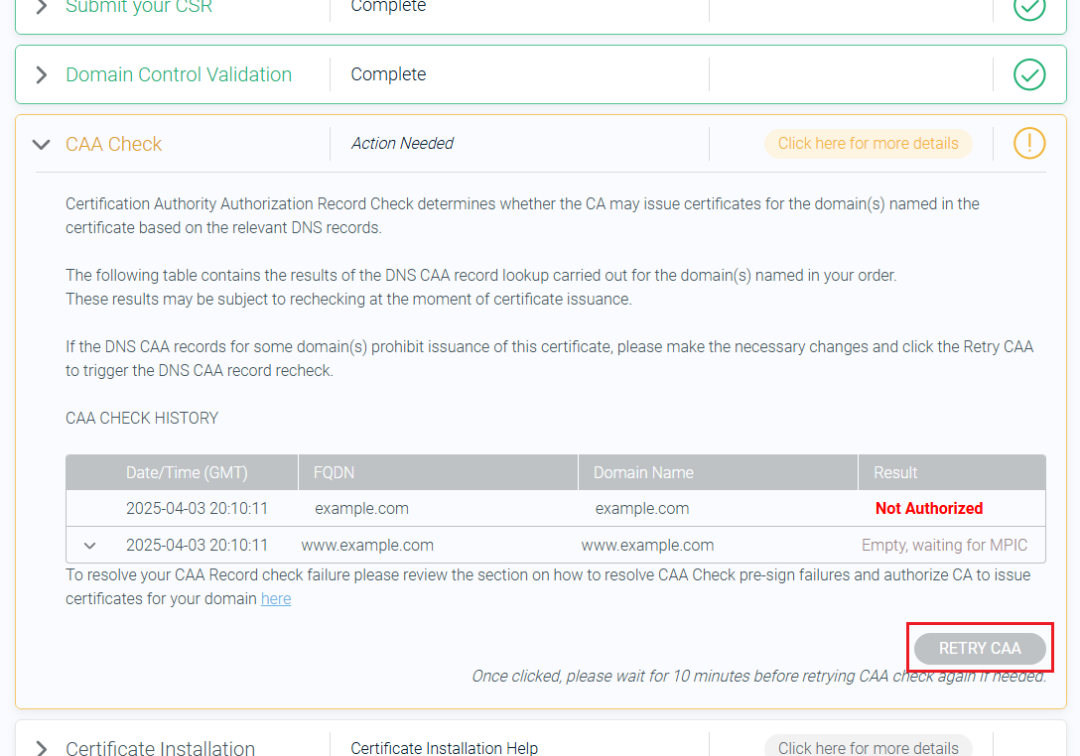Click the yellow warning icon on CAA Check row

(1028, 143)
